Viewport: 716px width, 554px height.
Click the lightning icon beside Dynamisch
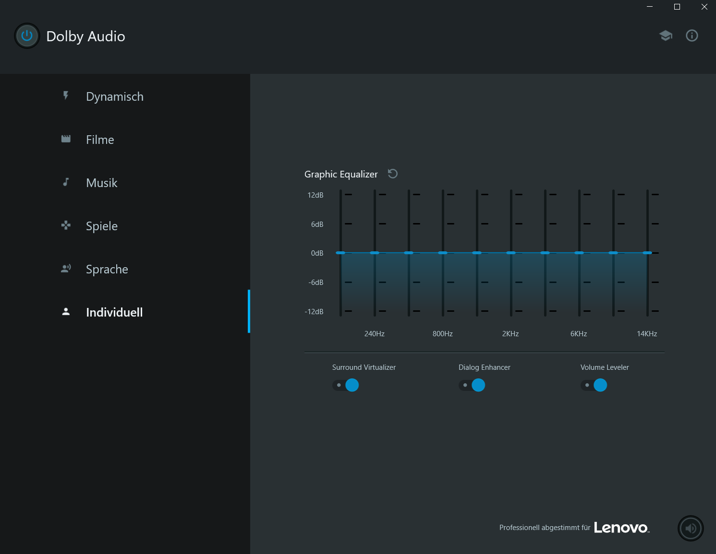[x=66, y=96]
